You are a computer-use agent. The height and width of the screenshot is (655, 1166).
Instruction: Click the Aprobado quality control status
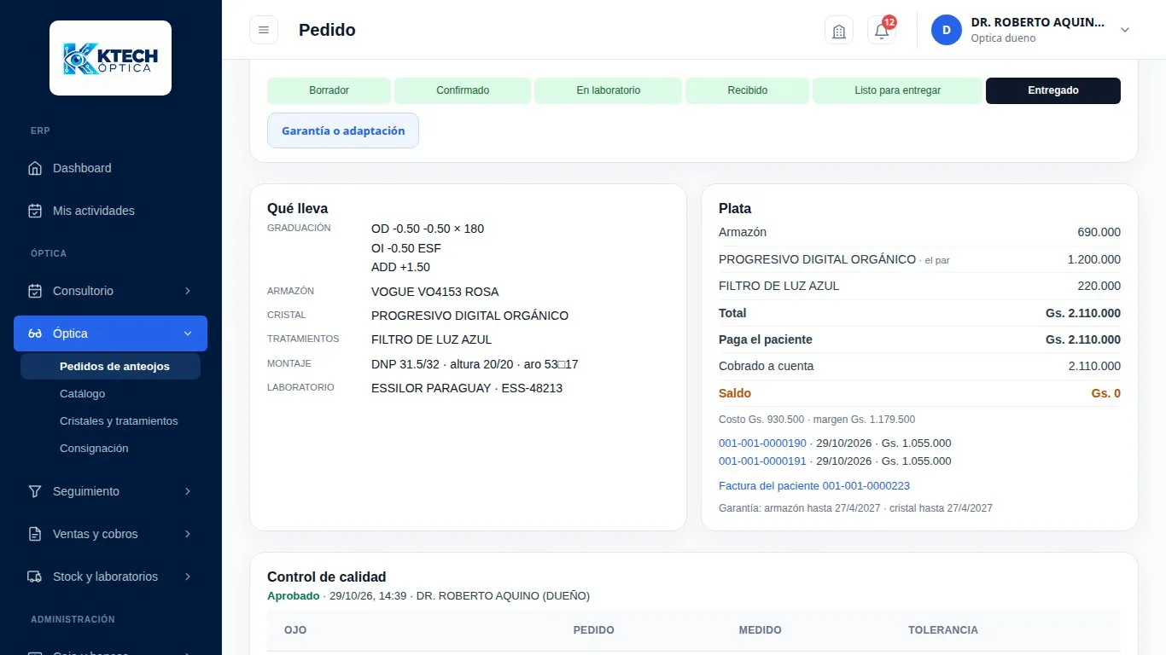point(294,595)
